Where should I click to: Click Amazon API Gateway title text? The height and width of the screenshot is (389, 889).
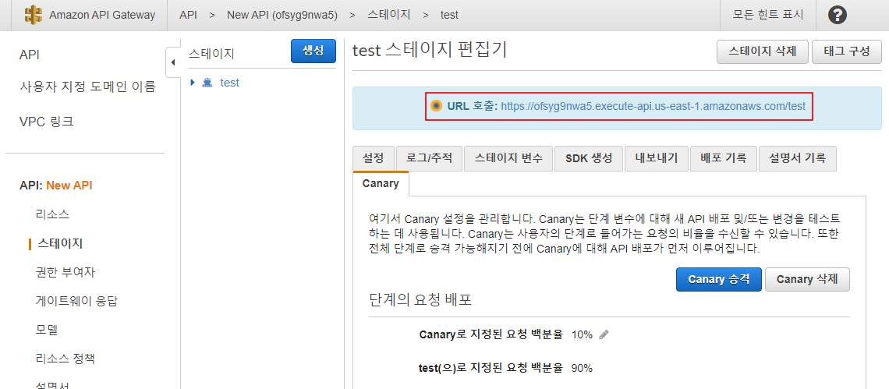tap(102, 16)
